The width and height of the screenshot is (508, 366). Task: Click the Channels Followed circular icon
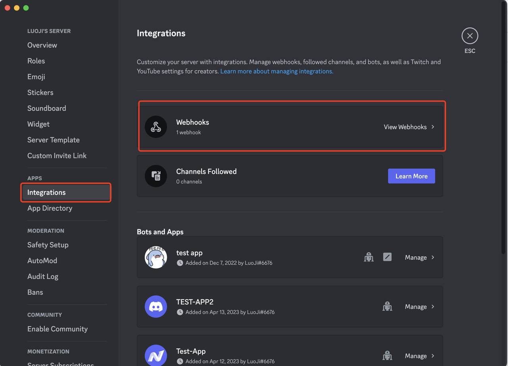(156, 176)
